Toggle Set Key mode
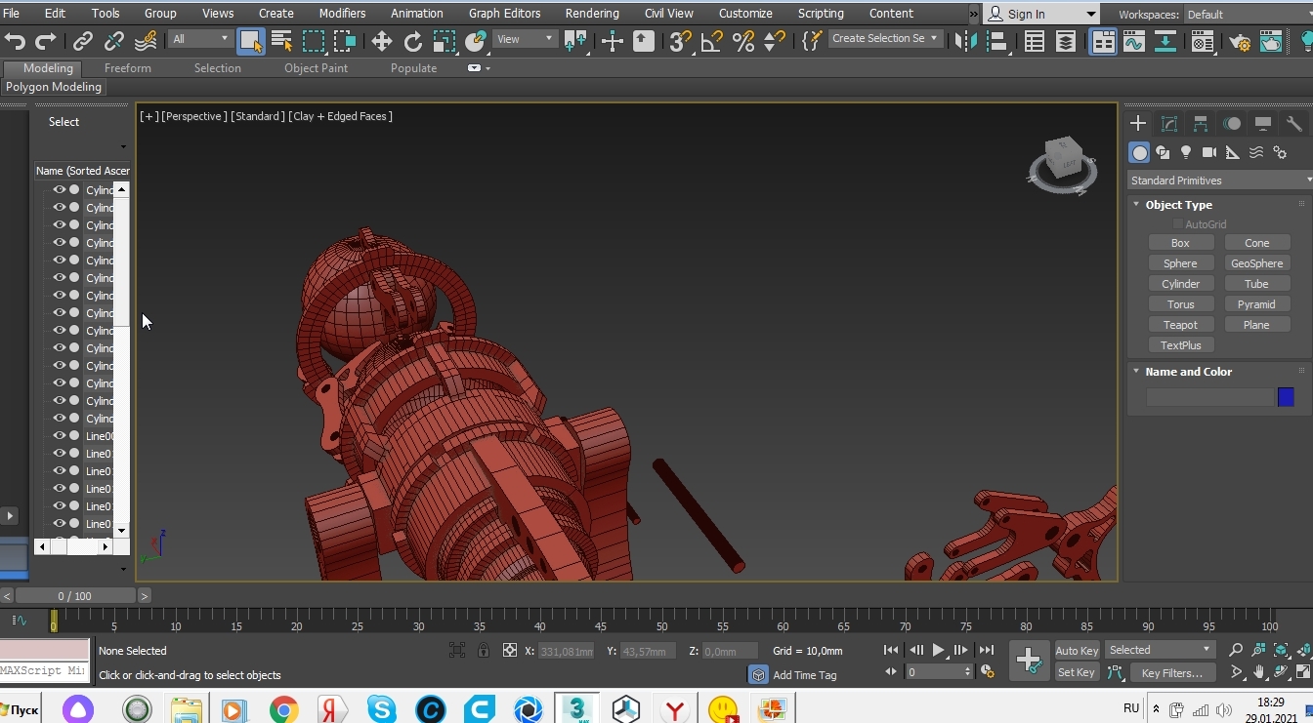The width and height of the screenshot is (1313, 723). 1077,672
